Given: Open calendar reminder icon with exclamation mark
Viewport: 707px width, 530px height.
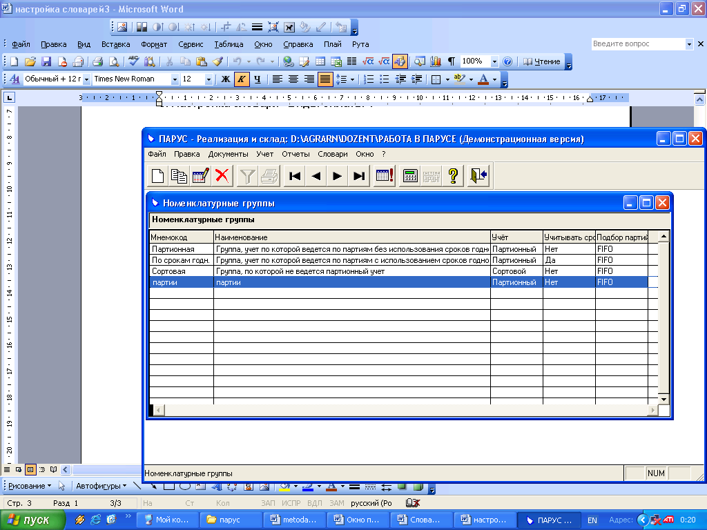Looking at the screenshot, I should [x=385, y=176].
